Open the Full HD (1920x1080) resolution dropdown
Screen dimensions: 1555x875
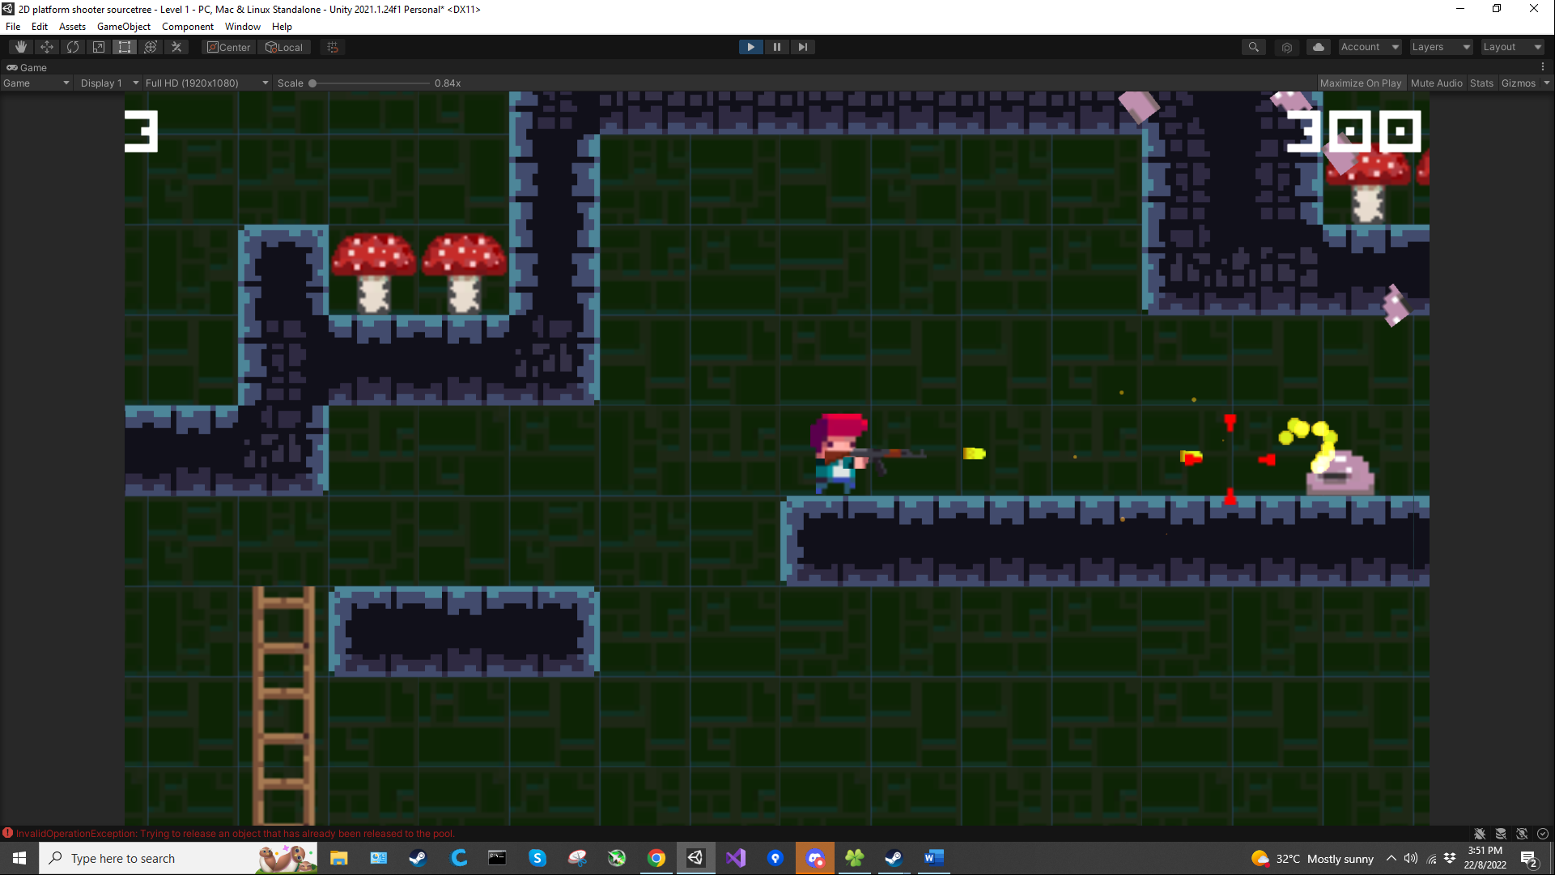206,83
